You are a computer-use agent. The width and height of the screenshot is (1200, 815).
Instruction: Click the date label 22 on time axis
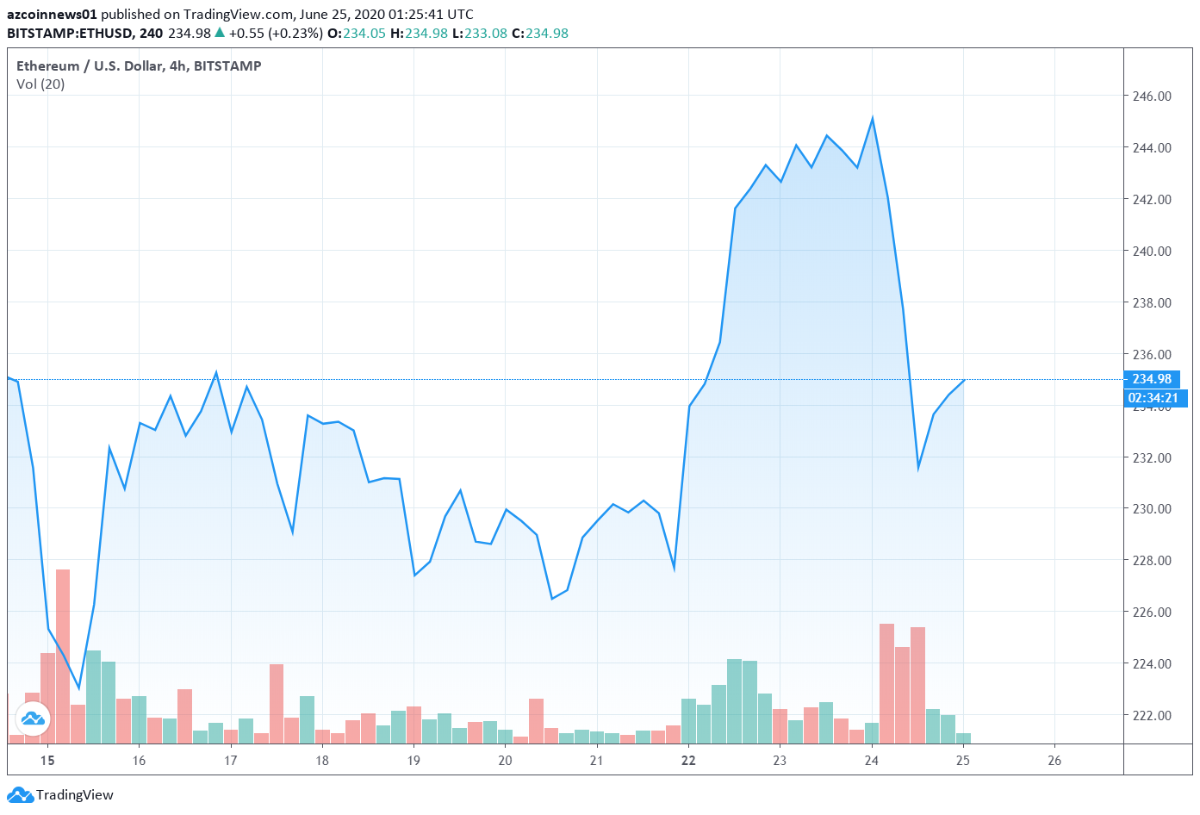point(688,760)
